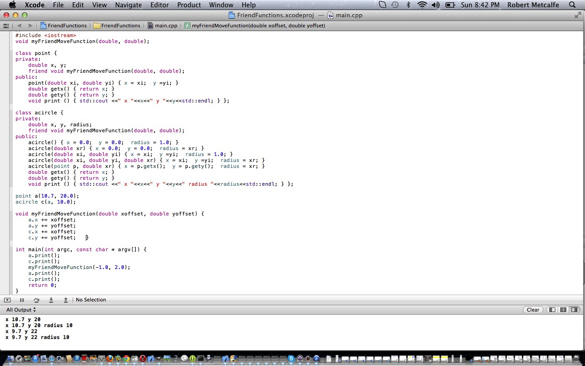This screenshot has width=585, height=366.
Task: Open the Editor menu
Action: tap(160, 5)
